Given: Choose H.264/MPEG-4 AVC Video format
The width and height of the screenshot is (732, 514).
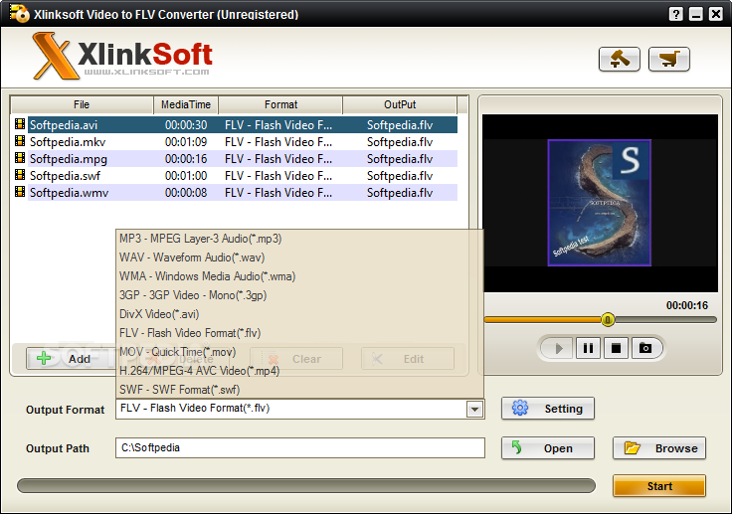Looking at the screenshot, I should click(299, 371).
